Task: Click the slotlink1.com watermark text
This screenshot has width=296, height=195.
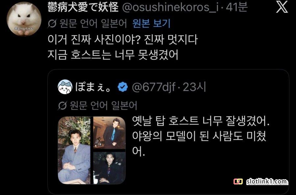Action: [267, 181]
